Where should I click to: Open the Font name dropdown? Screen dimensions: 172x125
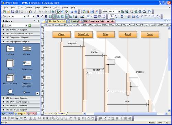[24, 16]
